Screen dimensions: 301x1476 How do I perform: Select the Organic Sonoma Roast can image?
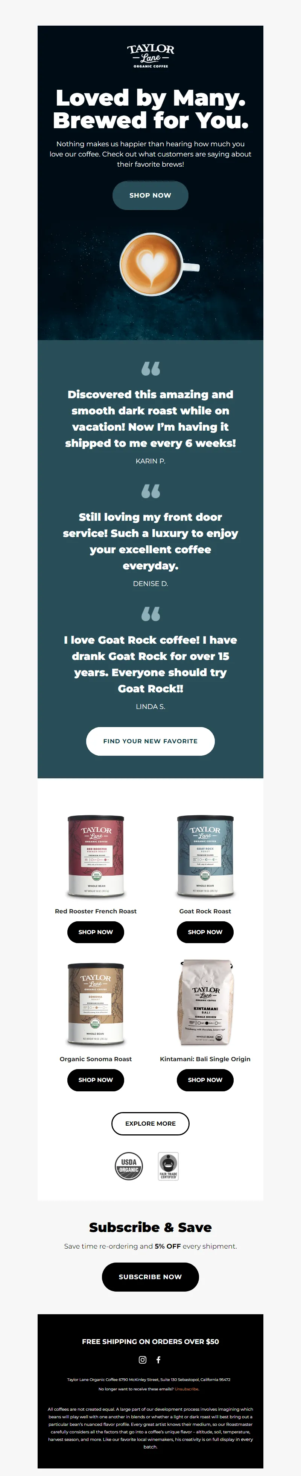coord(96,1003)
